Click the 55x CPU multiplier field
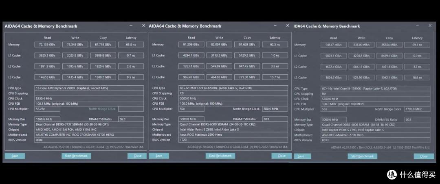The image size is (440, 184). (x=333, y=109)
